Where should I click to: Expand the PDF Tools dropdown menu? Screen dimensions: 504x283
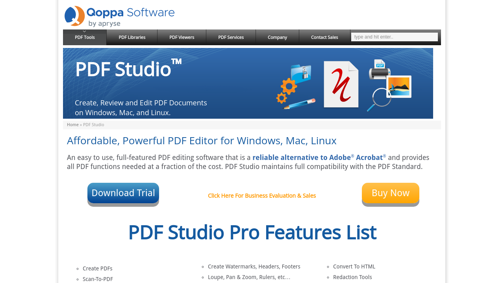pyautogui.click(x=85, y=37)
